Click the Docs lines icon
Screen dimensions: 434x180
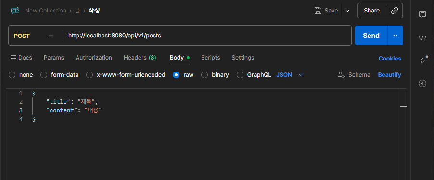13,58
